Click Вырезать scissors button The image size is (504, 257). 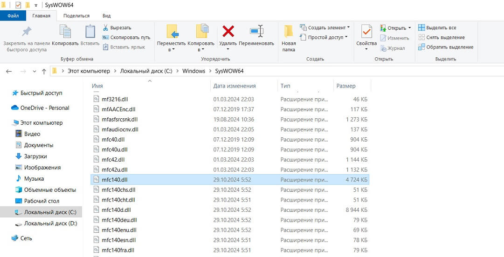(117, 28)
